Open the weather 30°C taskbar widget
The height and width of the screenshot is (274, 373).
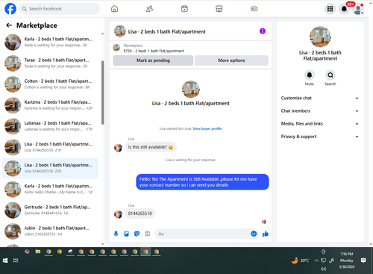300,261
